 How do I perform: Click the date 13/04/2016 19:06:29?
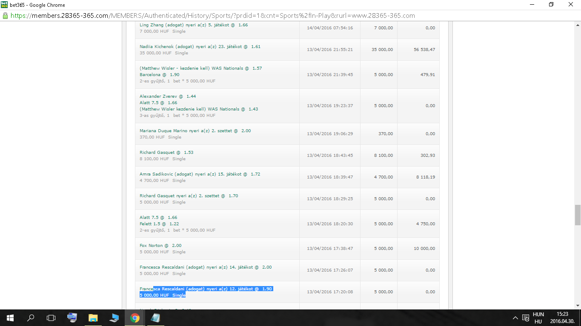tap(330, 134)
